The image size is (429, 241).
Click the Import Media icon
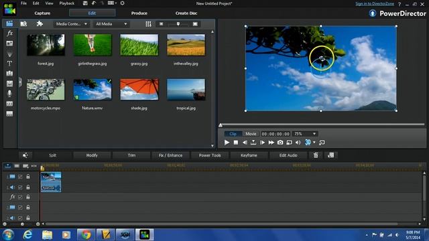[23, 24]
